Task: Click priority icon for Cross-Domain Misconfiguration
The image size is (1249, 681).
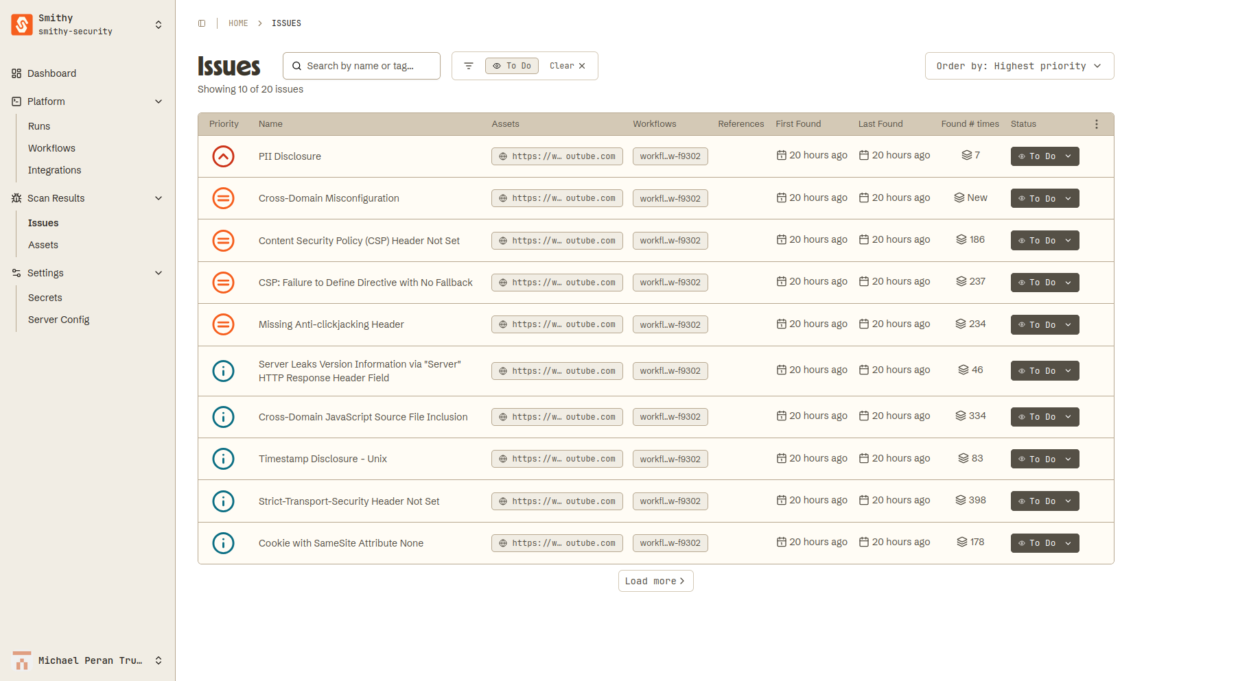Action: [223, 198]
